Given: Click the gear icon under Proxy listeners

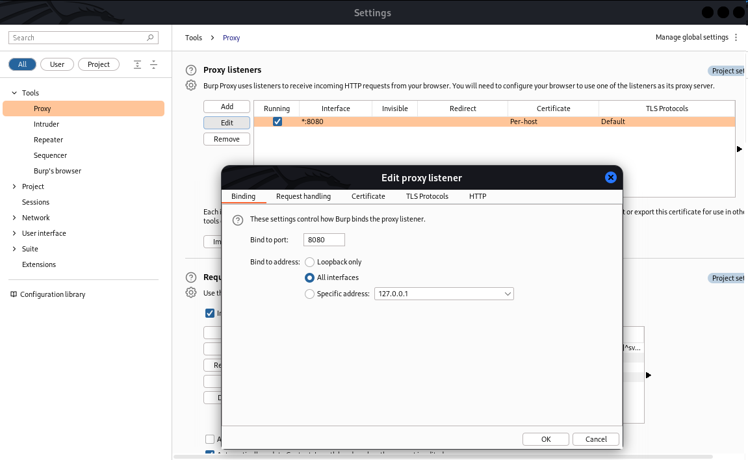Looking at the screenshot, I should tap(190, 86).
